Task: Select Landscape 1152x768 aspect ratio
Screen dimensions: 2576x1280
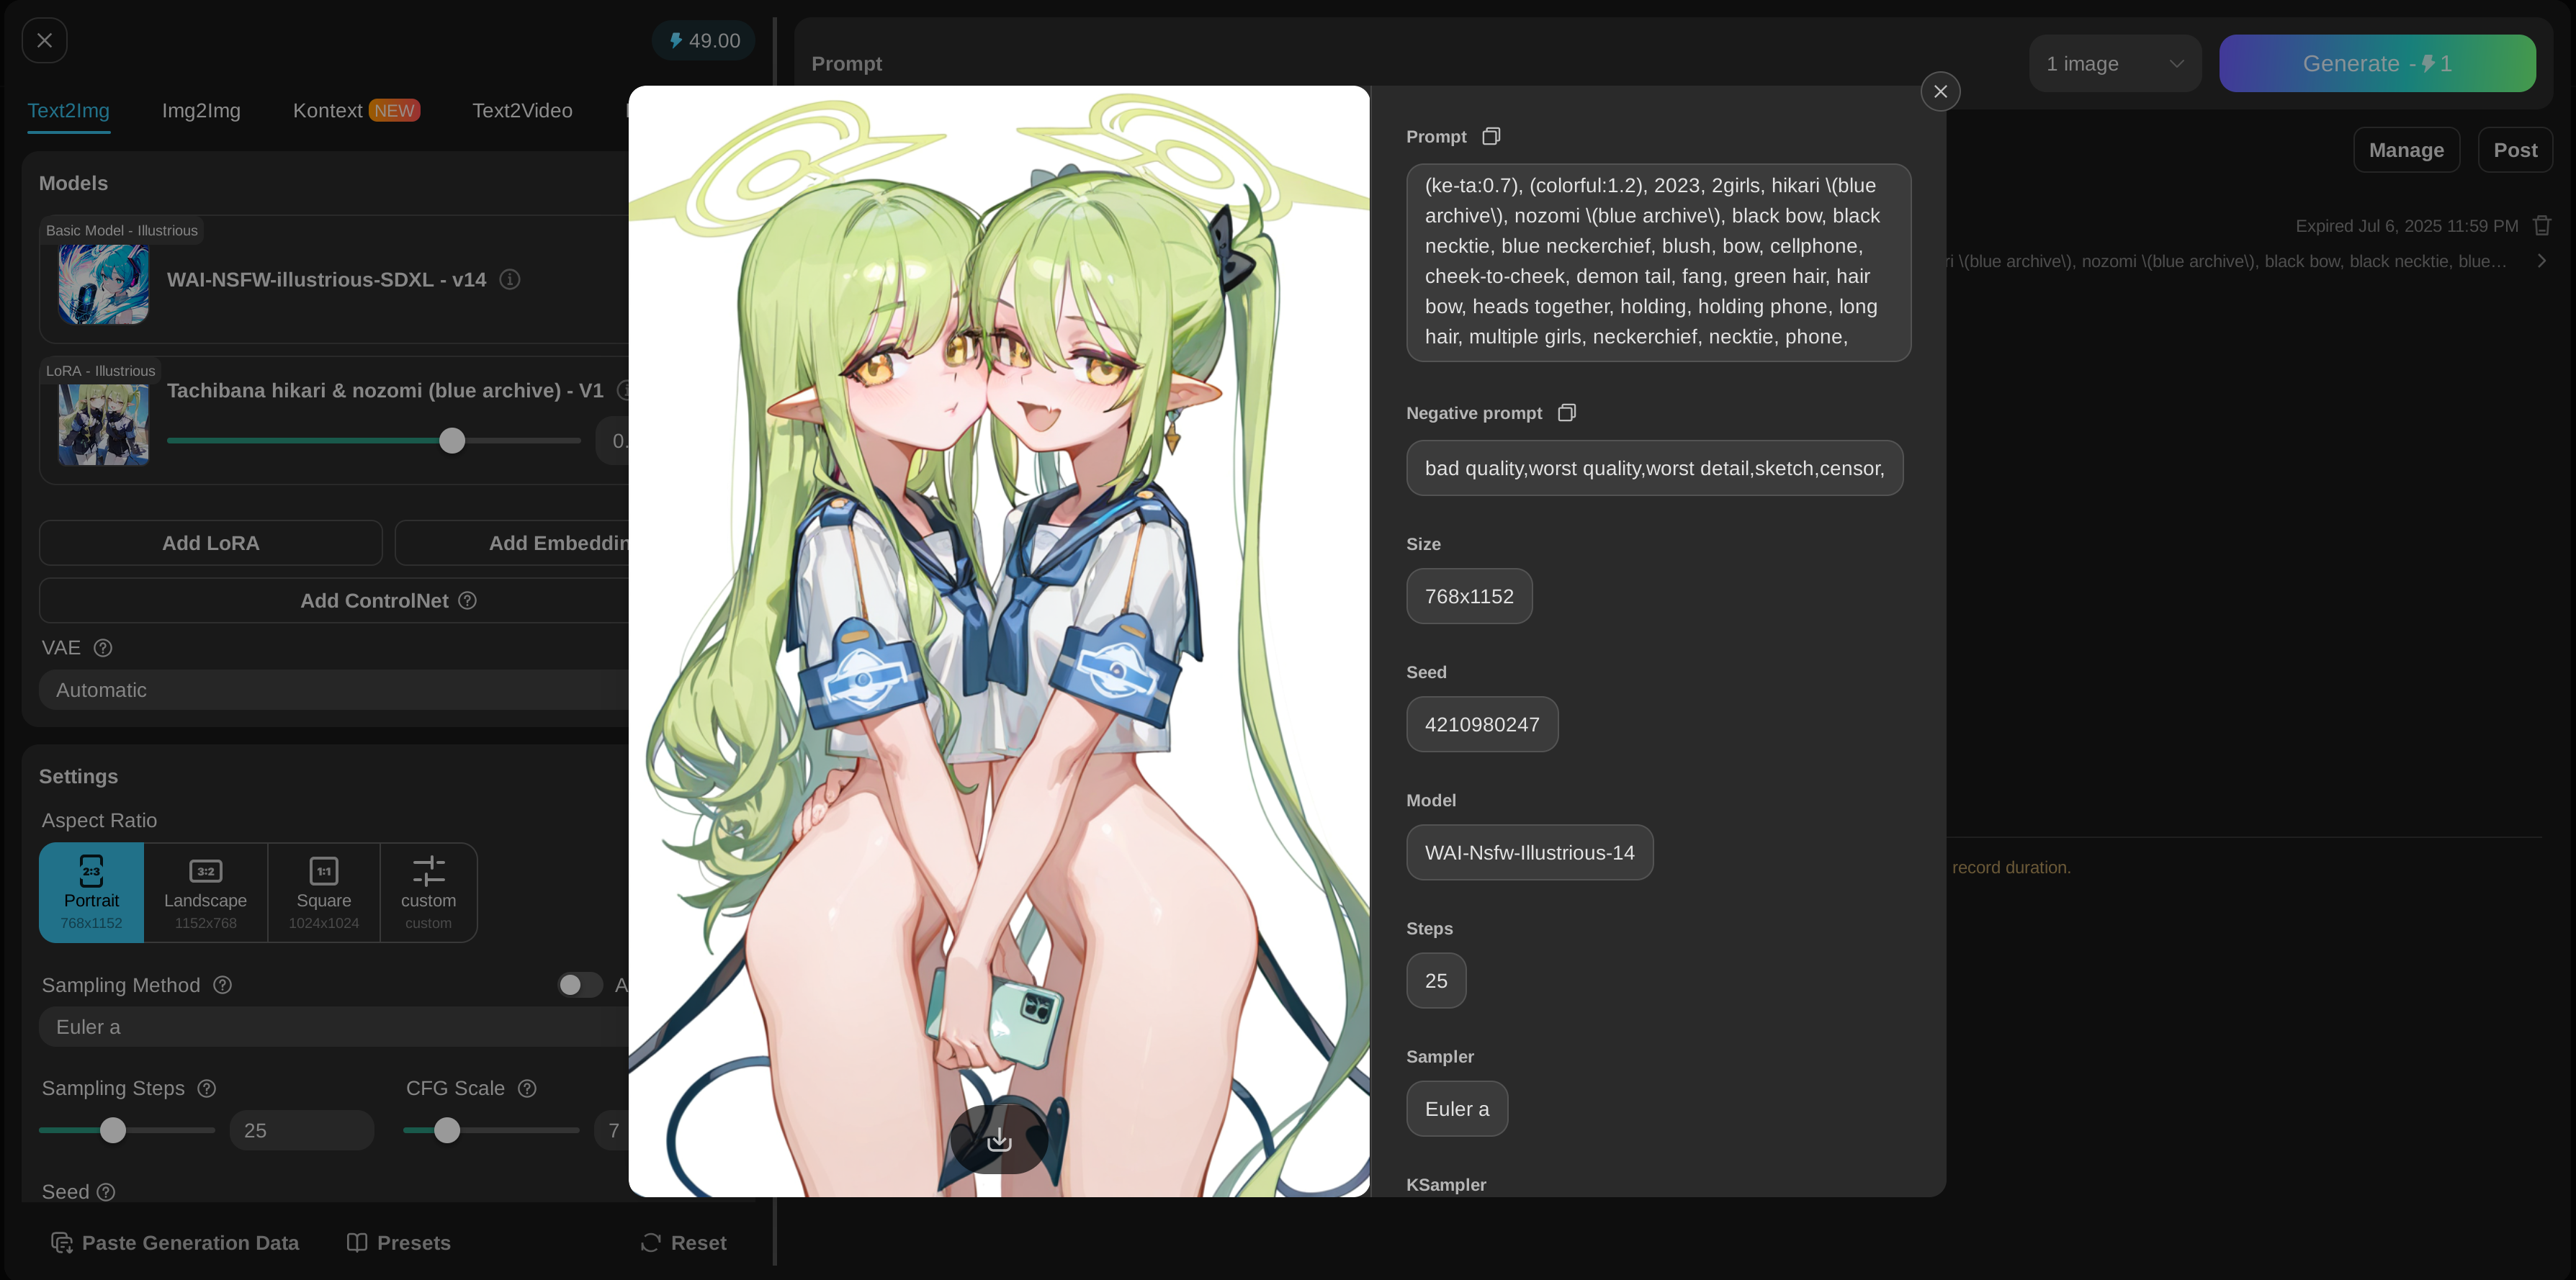Action: [206, 892]
